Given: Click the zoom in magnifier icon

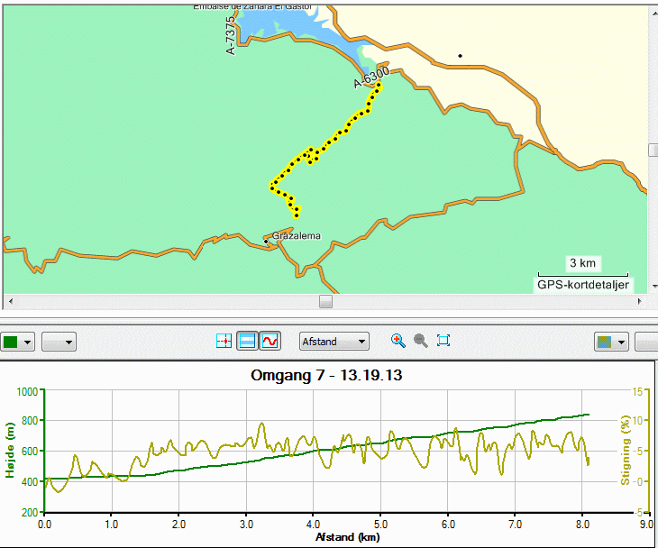Looking at the screenshot, I should point(398,341).
